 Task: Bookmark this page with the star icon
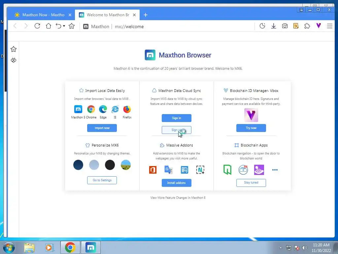tap(72, 26)
